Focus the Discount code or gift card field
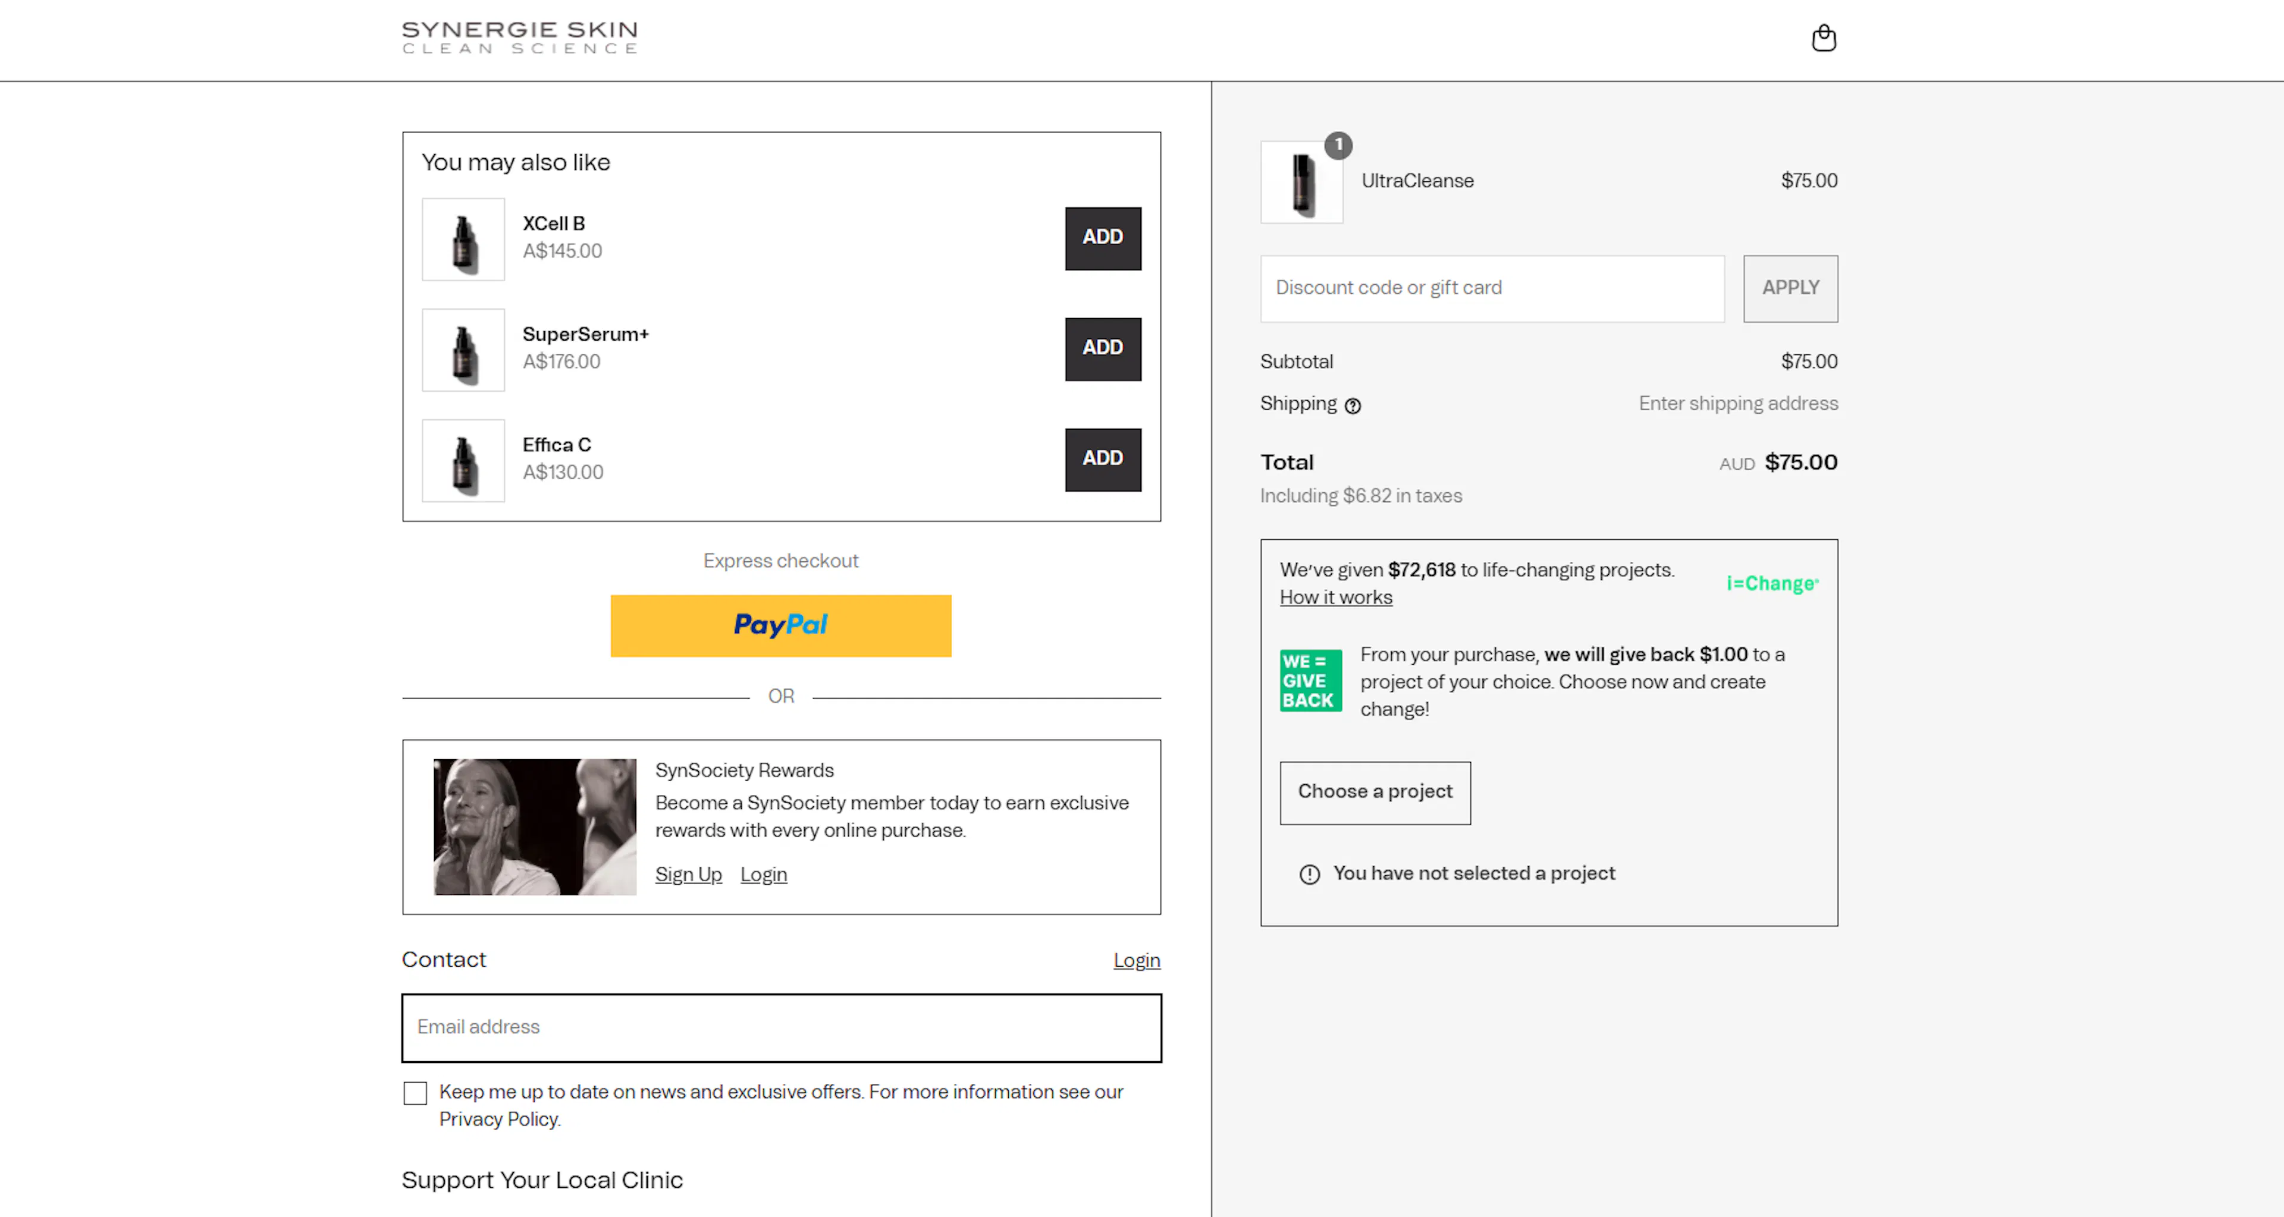This screenshot has width=2284, height=1217. click(1492, 289)
